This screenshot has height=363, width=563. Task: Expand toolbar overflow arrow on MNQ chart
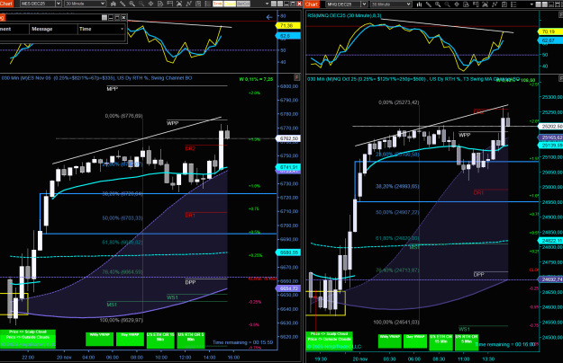coord(531,4)
